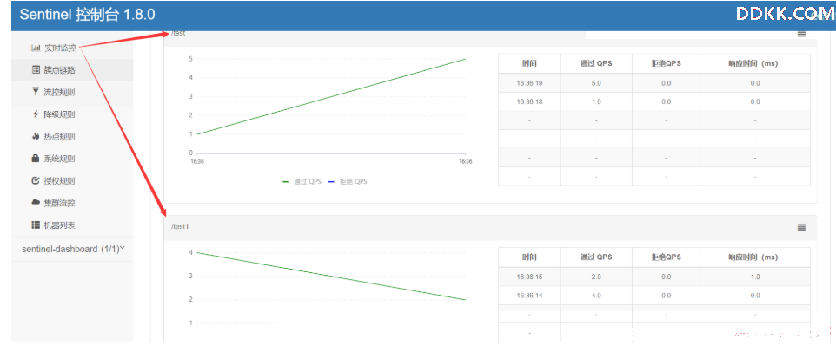Click the flame icon for 热点规则
The width and height of the screenshot is (836, 345).
pos(36,136)
